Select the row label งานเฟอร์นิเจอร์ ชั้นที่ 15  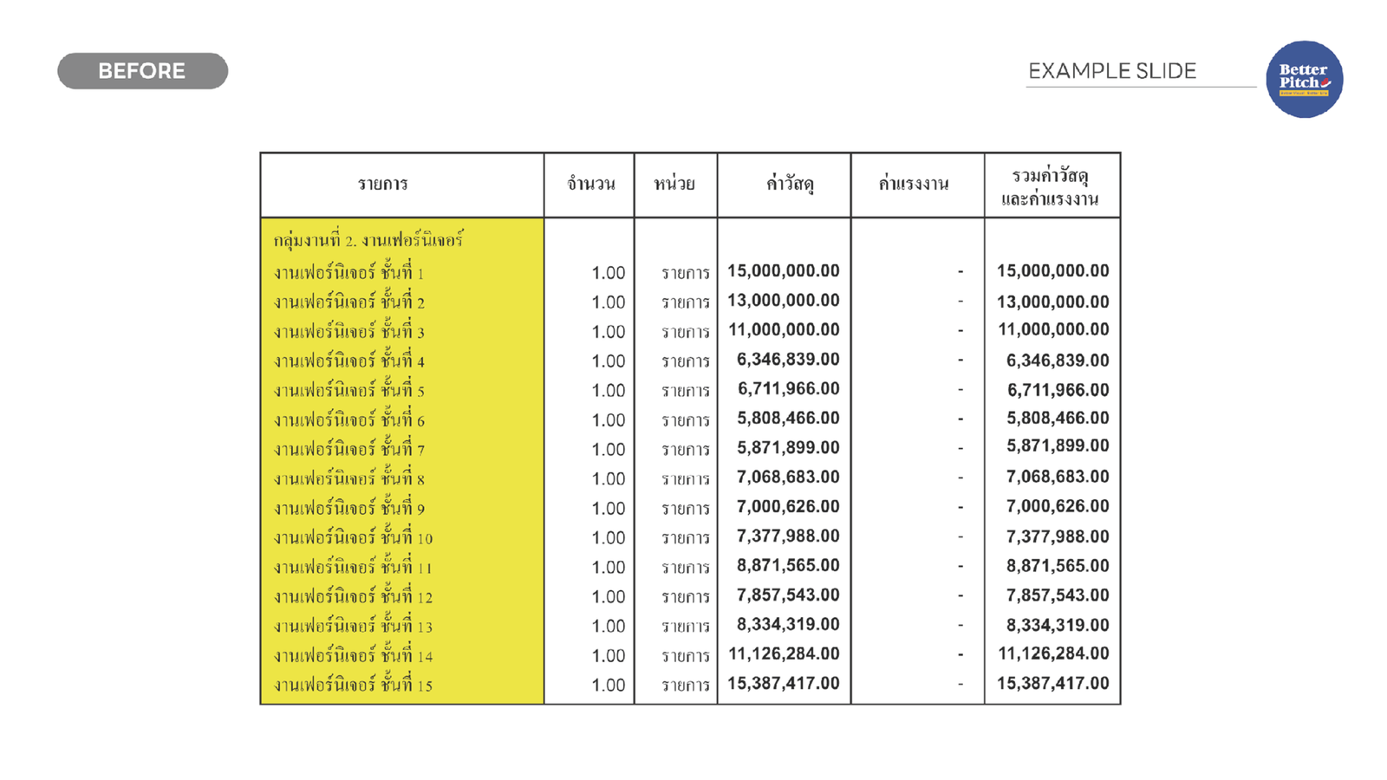pyautogui.click(x=353, y=685)
